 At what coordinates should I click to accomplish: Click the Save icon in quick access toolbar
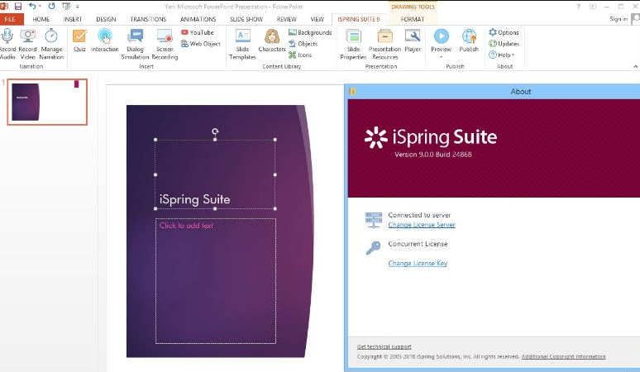(x=18, y=6)
